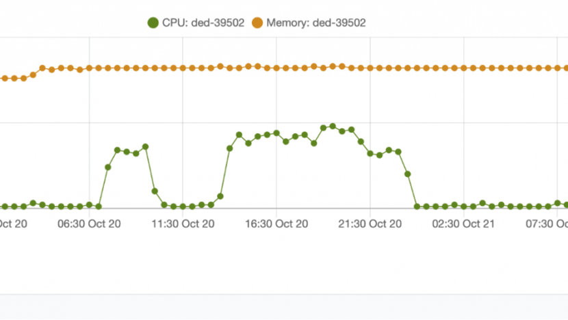The height and width of the screenshot is (320, 568).
Task: Click the green CPU legend color dot
Action: tap(153, 23)
